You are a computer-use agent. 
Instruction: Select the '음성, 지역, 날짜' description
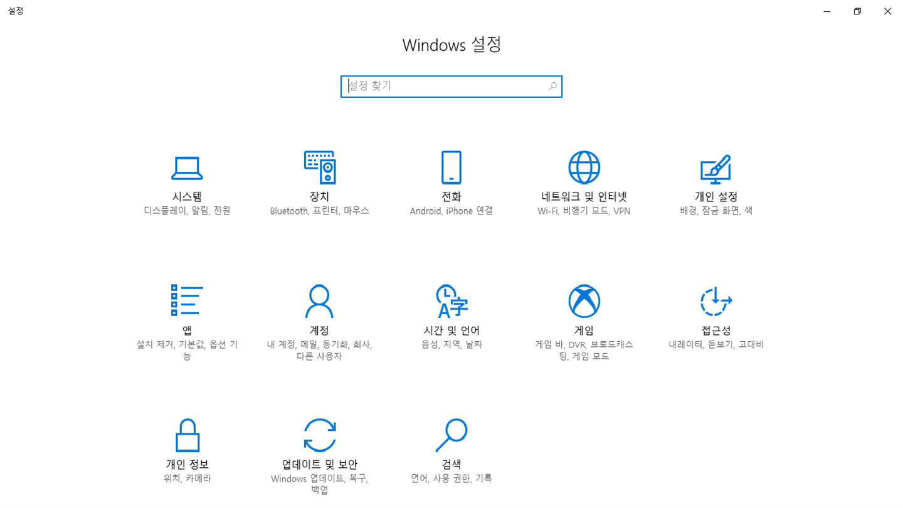pos(451,344)
